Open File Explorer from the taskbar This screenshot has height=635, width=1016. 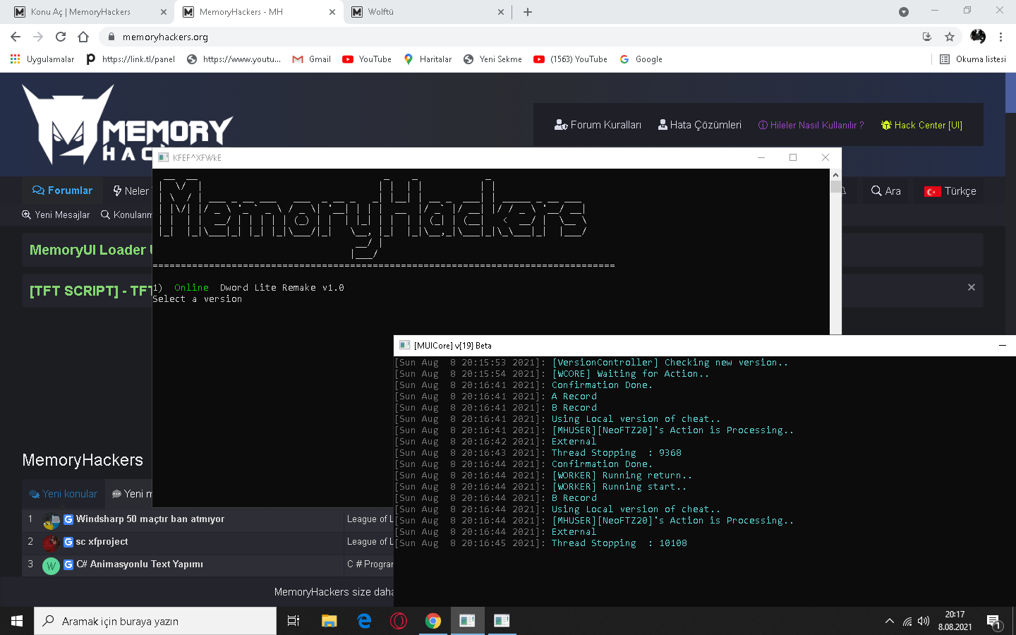pos(329,621)
